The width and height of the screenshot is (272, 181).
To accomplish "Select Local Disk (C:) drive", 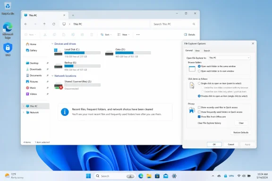I will (x=77, y=53).
